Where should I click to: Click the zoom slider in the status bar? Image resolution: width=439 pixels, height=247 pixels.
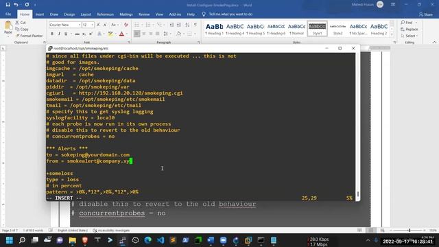(x=409, y=231)
